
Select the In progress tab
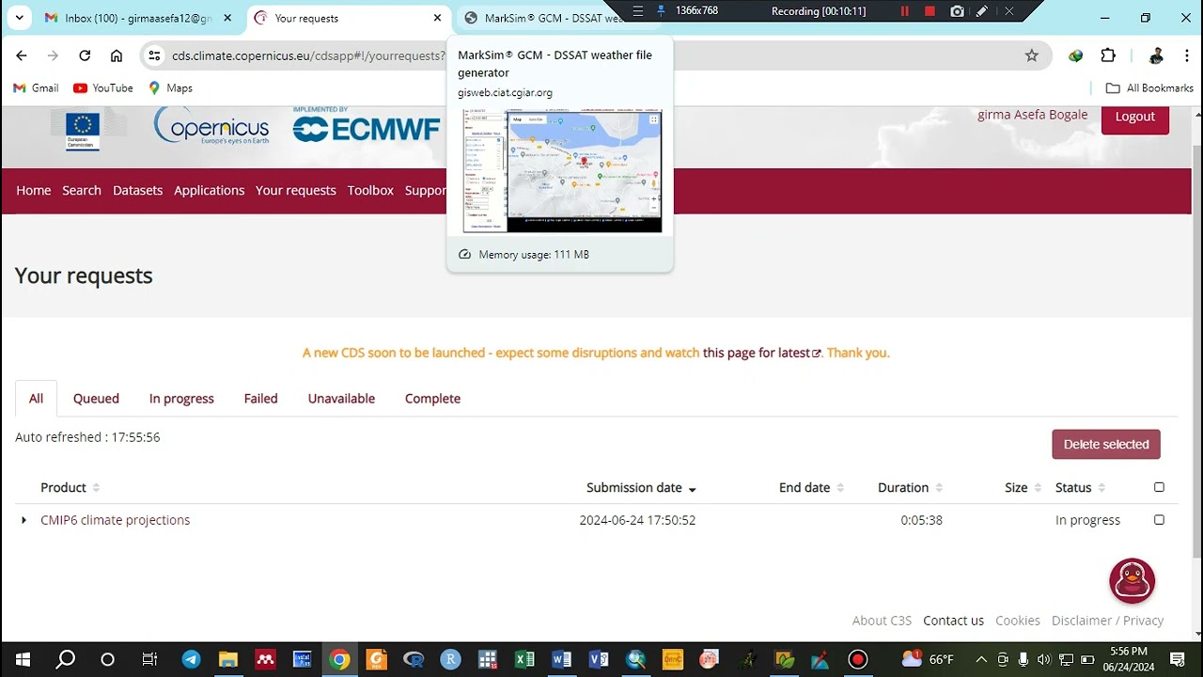click(x=181, y=399)
